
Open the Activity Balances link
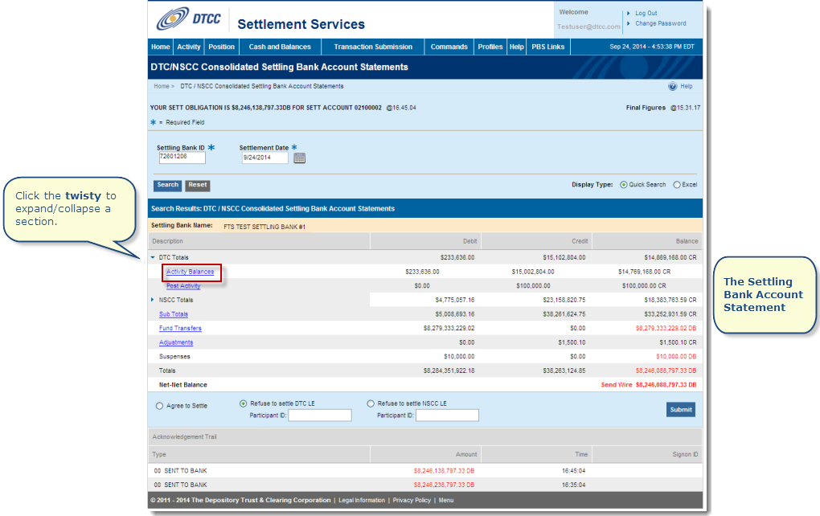pyautogui.click(x=190, y=272)
